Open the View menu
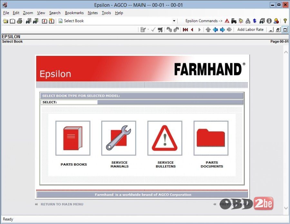Screen dimensions: 290x224 tap(41, 13)
